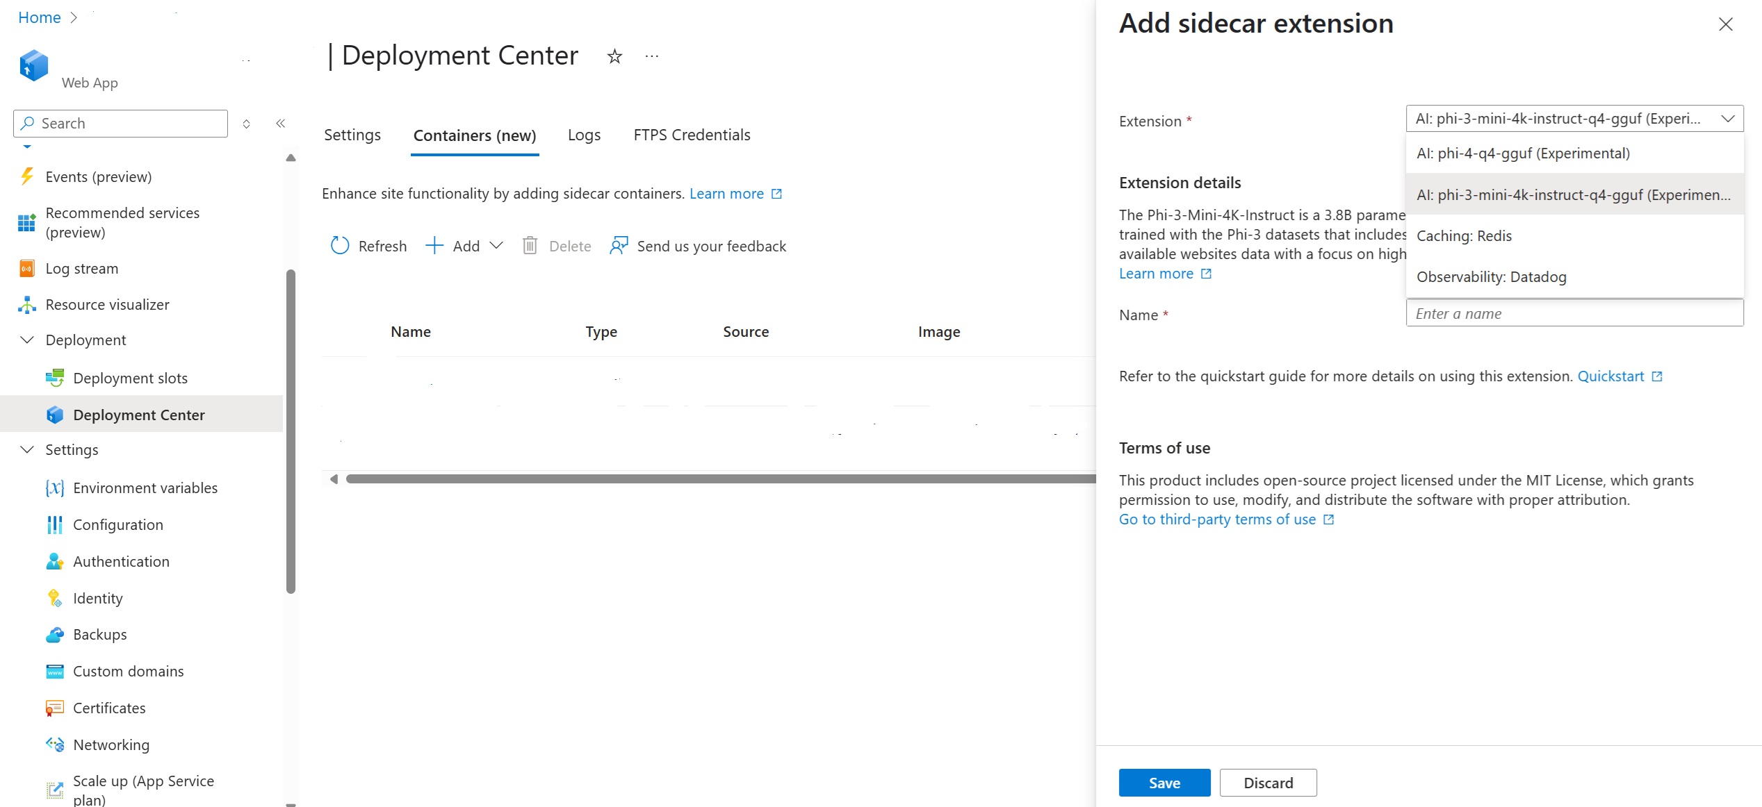Viewport: 1762px width, 807px height.
Task: Collapse the Deployment section in sidebar
Action: [x=27, y=340]
